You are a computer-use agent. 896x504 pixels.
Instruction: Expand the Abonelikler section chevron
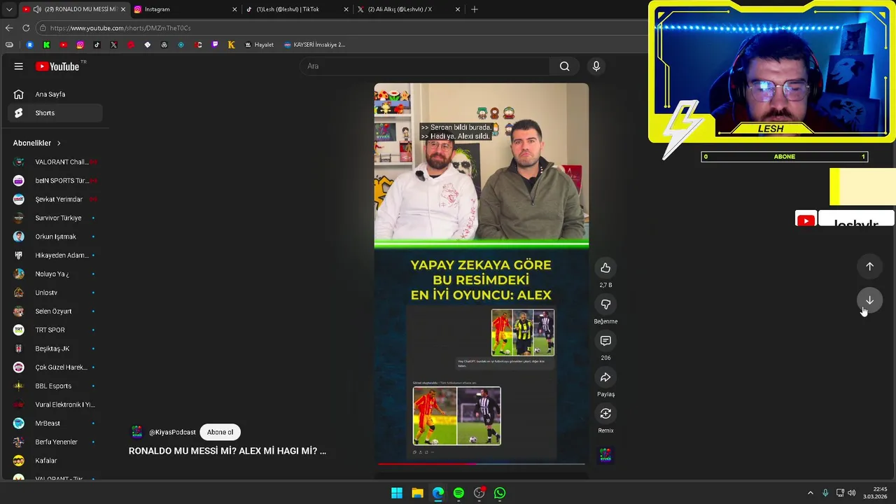pyautogui.click(x=59, y=143)
